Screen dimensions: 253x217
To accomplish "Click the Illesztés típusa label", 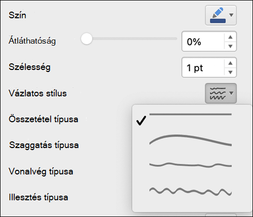I will pos(38,197).
